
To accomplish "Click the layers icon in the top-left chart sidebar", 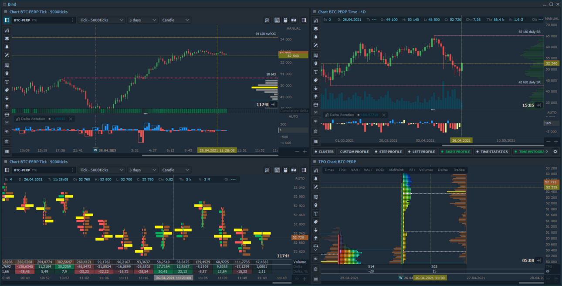I will pos(7,38).
